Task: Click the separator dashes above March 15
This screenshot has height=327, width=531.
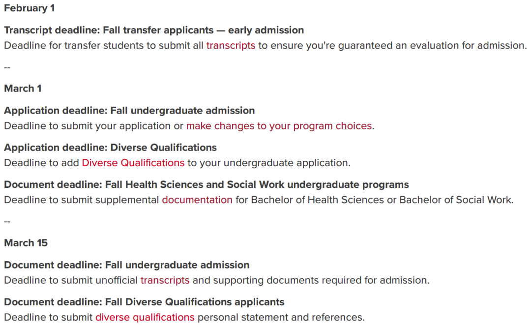Action: [x=7, y=222]
